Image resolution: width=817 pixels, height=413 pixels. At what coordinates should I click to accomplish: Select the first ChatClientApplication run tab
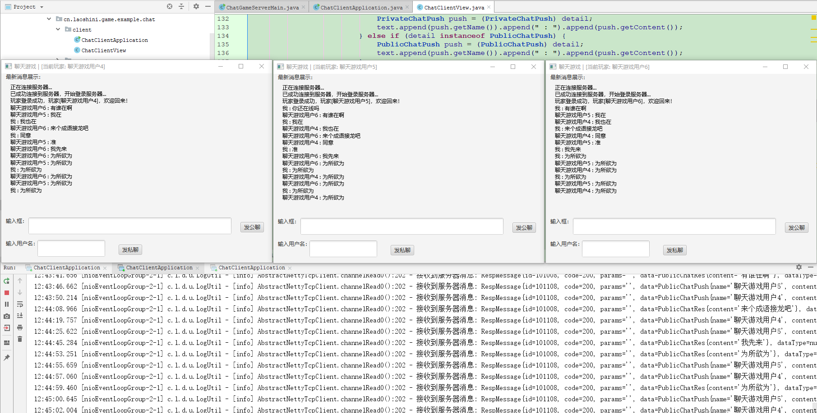(x=66, y=268)
